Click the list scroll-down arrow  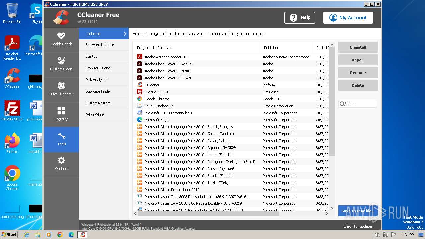click(x=332, y=208)
